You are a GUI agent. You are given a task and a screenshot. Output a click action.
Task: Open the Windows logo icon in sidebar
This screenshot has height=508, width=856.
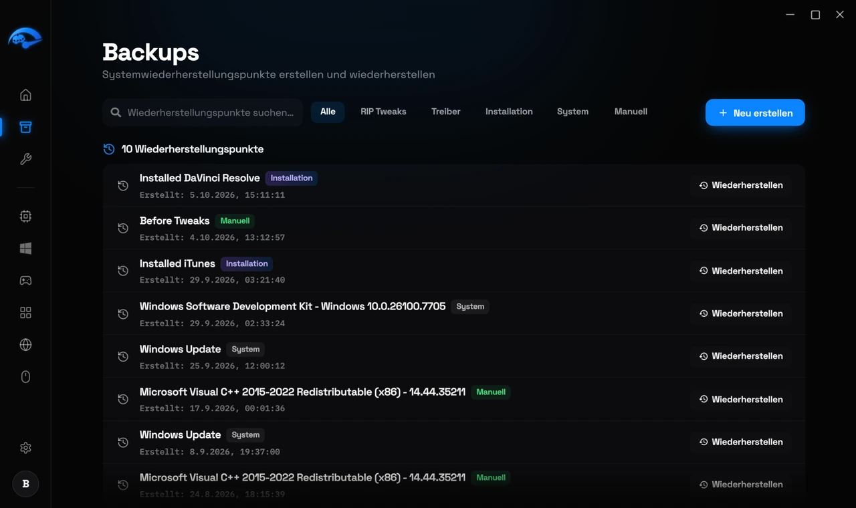(25, 248)
